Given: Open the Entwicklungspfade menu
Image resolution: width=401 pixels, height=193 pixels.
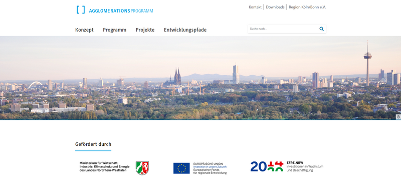Looking at the screenshot, I should point(185,30).
